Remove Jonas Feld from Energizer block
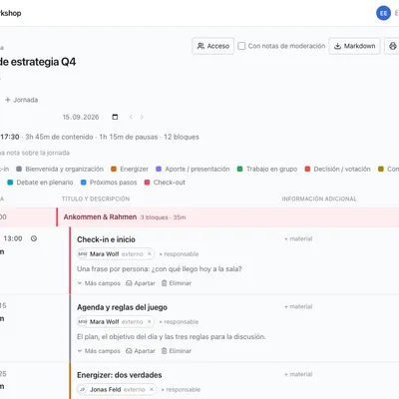 pos(152,389)
